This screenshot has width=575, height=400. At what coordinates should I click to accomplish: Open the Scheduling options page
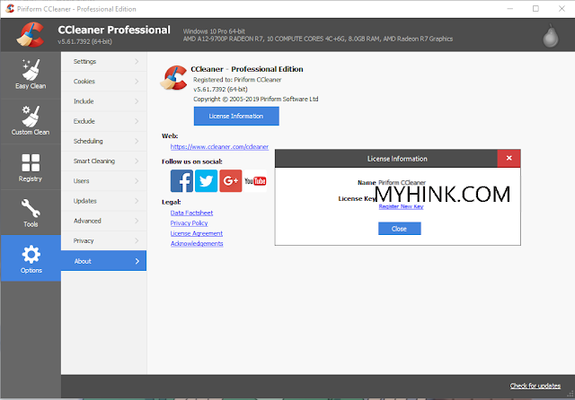(x=104, y=142)
